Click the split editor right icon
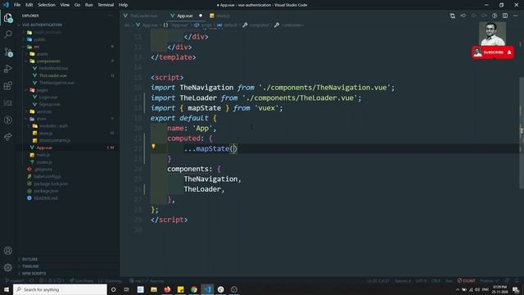 [505, 16]
